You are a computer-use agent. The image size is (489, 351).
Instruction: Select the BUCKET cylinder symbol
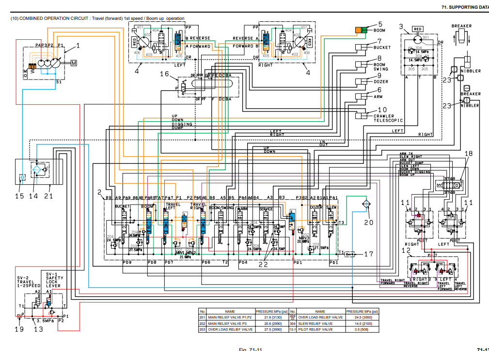coord(361,48)
